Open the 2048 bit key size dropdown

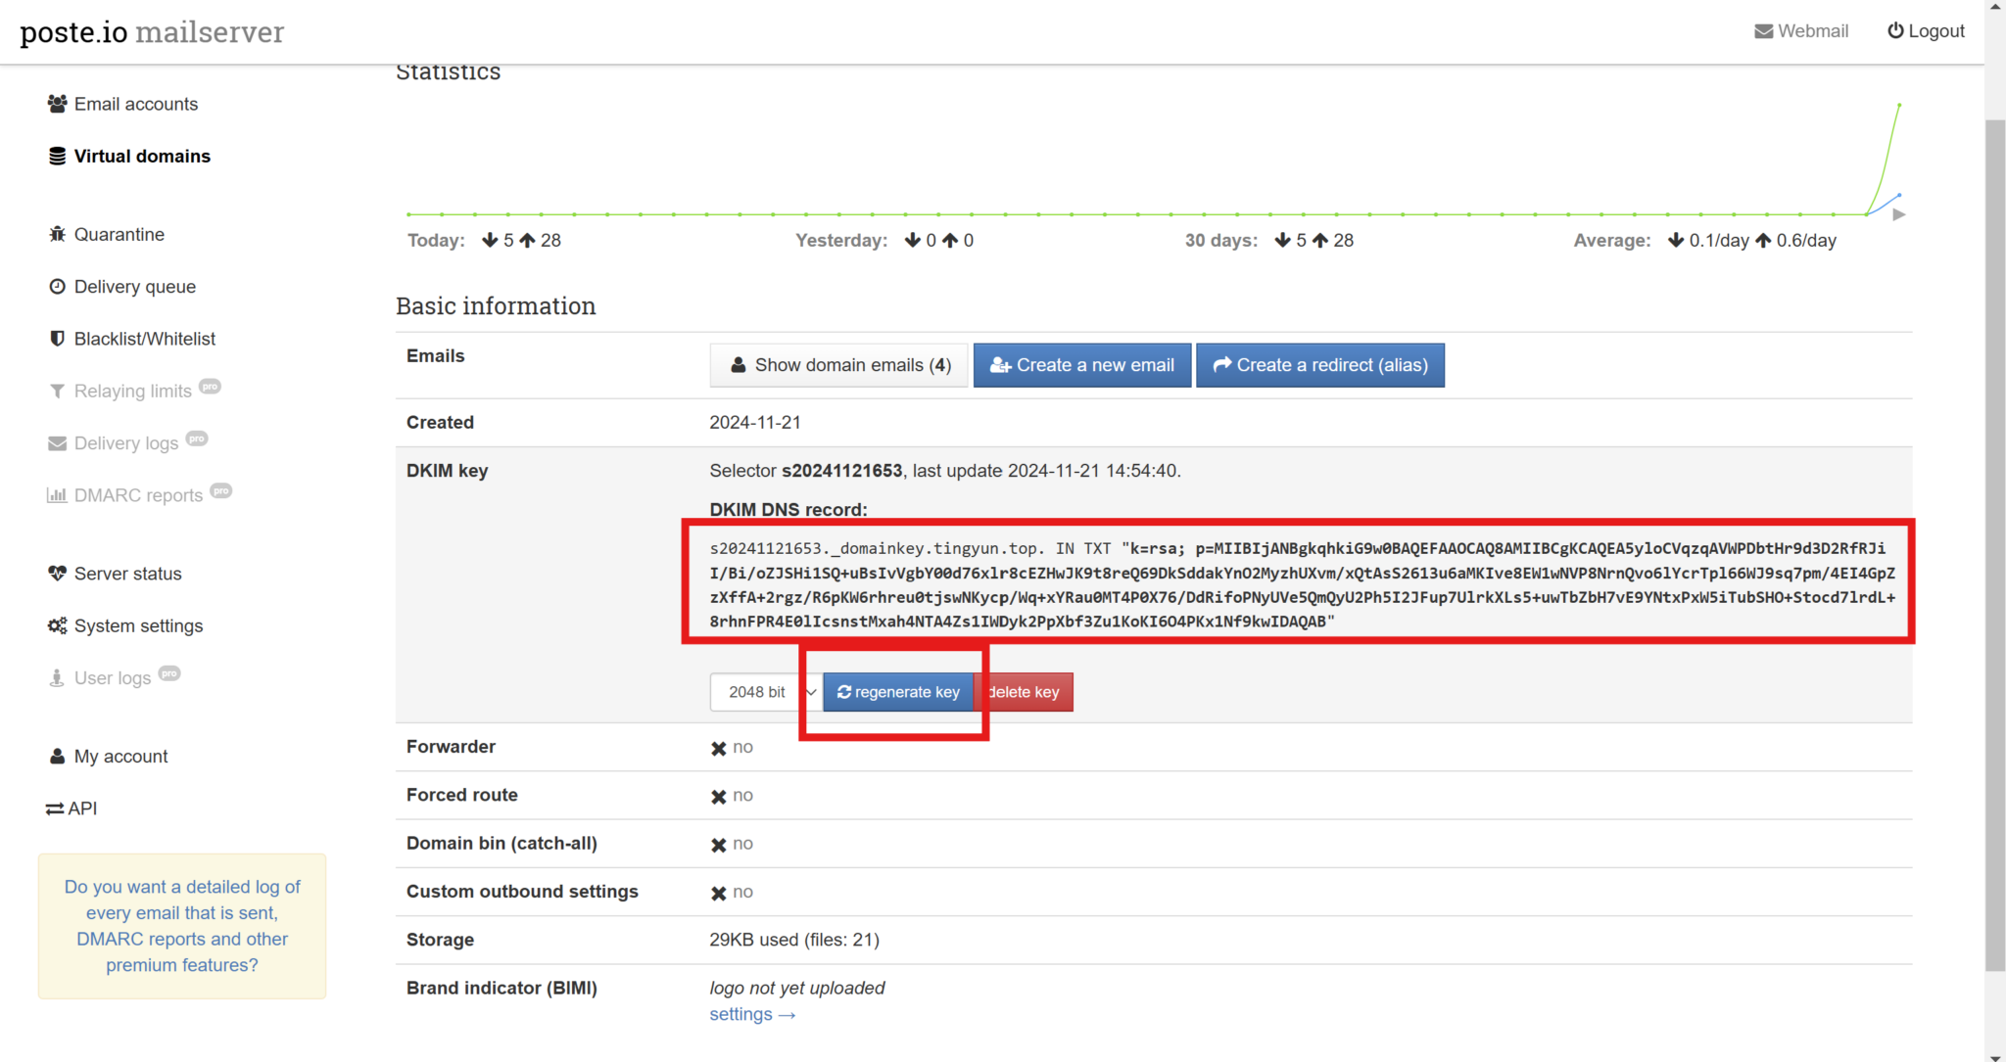point(764,692)
